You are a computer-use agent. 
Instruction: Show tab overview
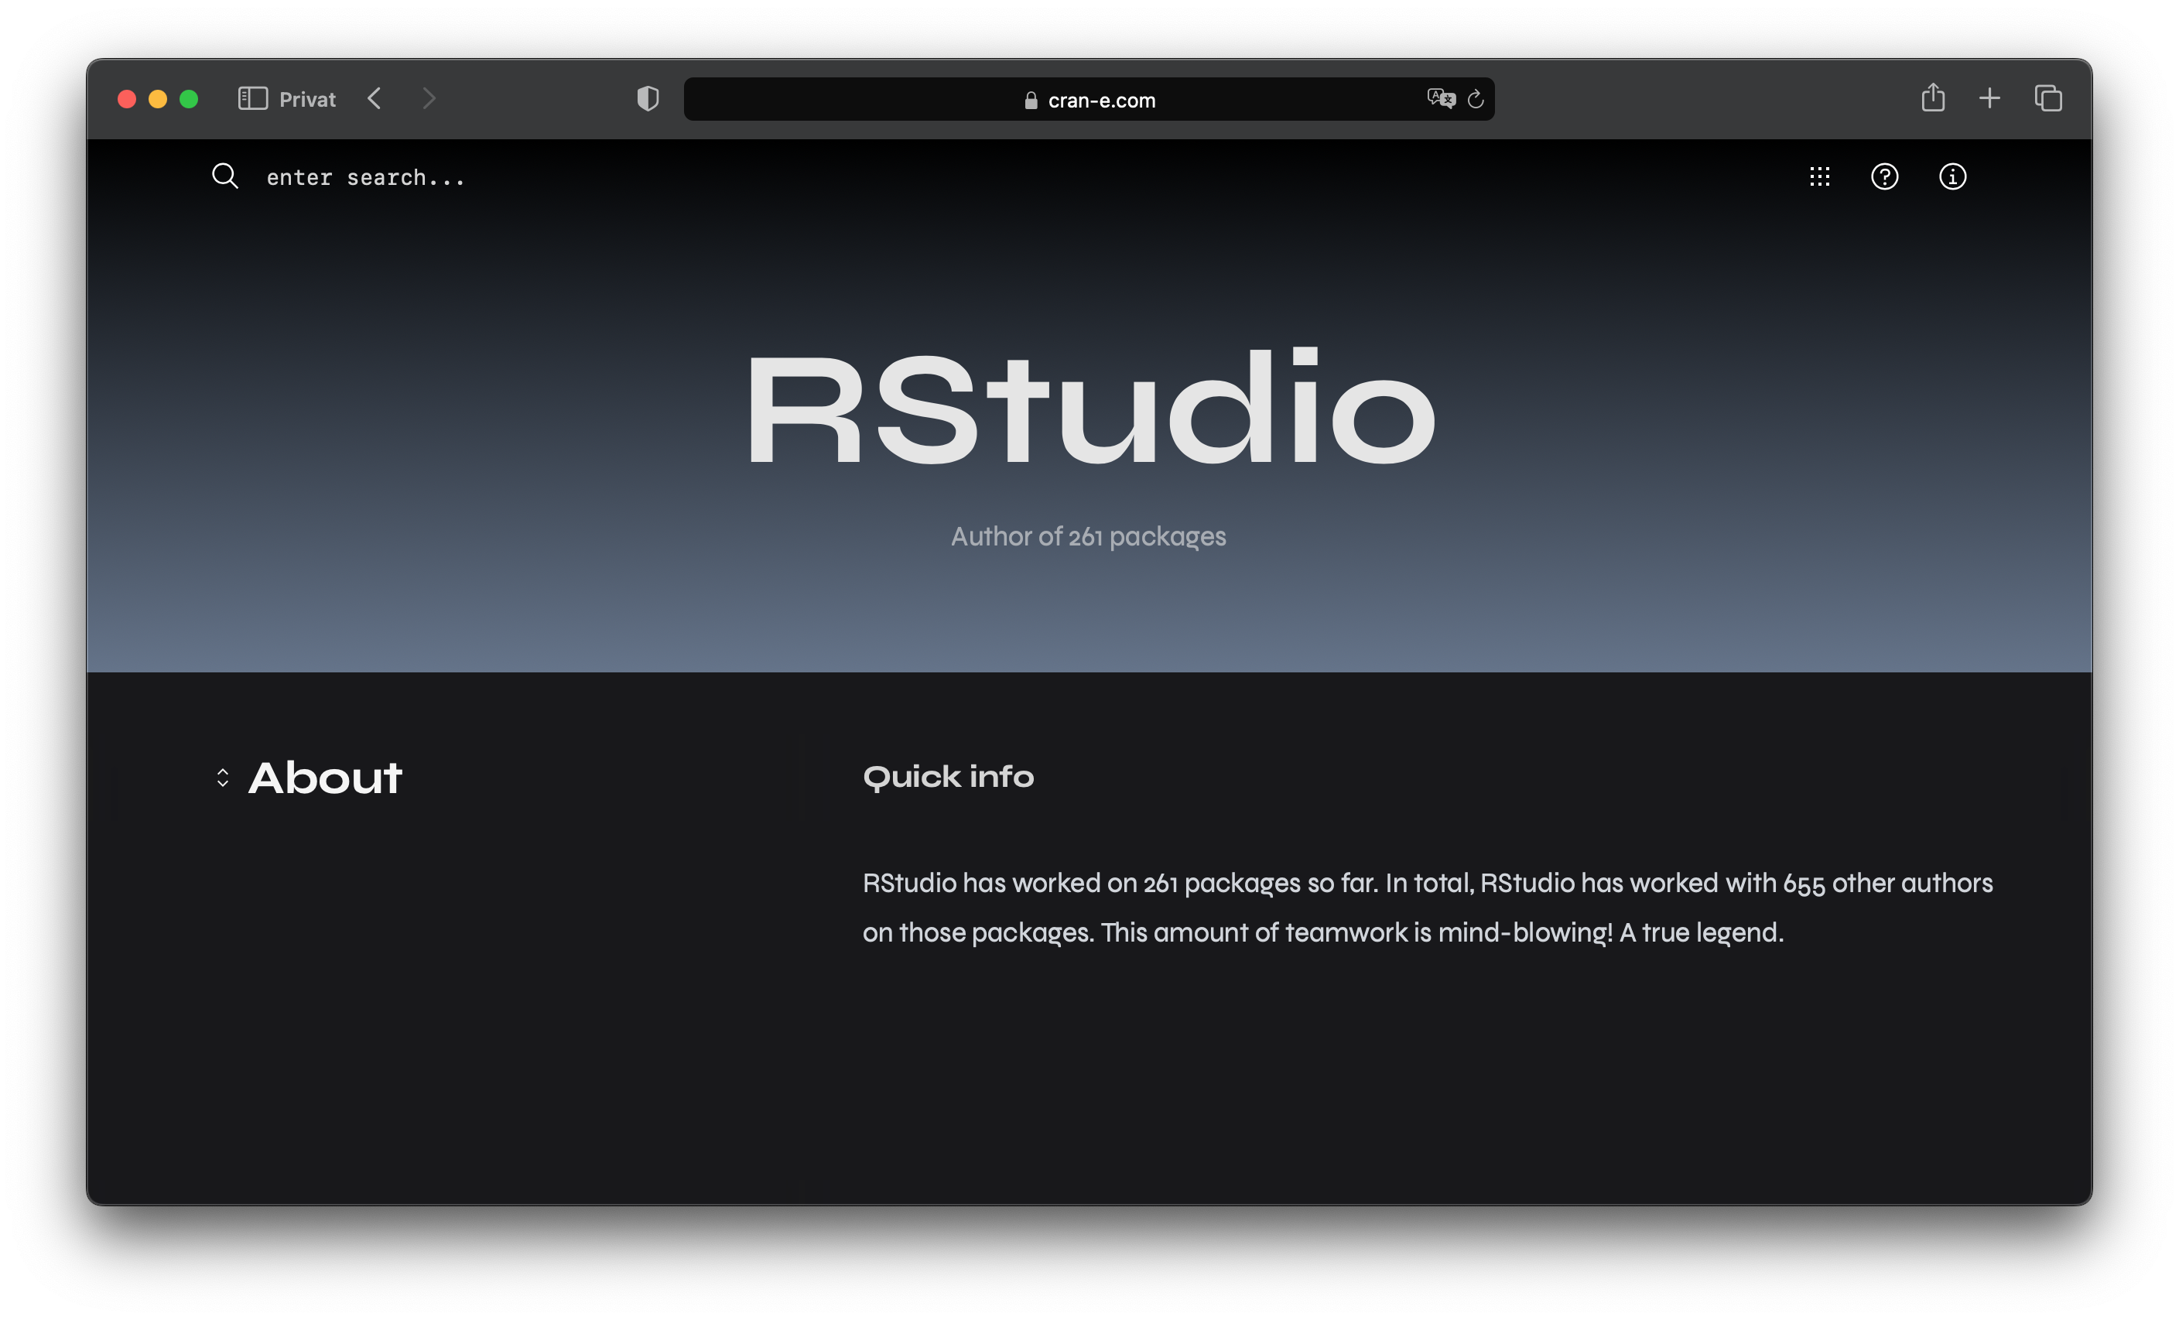pyautogui.click(x=2048, y=98)
